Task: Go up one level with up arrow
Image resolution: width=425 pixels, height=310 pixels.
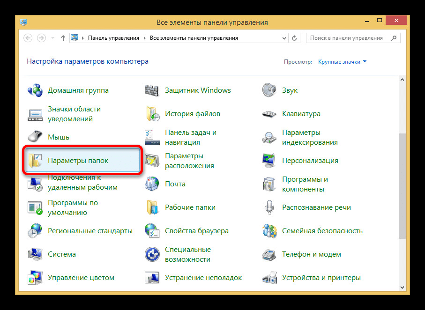Action: click(63, 38)
